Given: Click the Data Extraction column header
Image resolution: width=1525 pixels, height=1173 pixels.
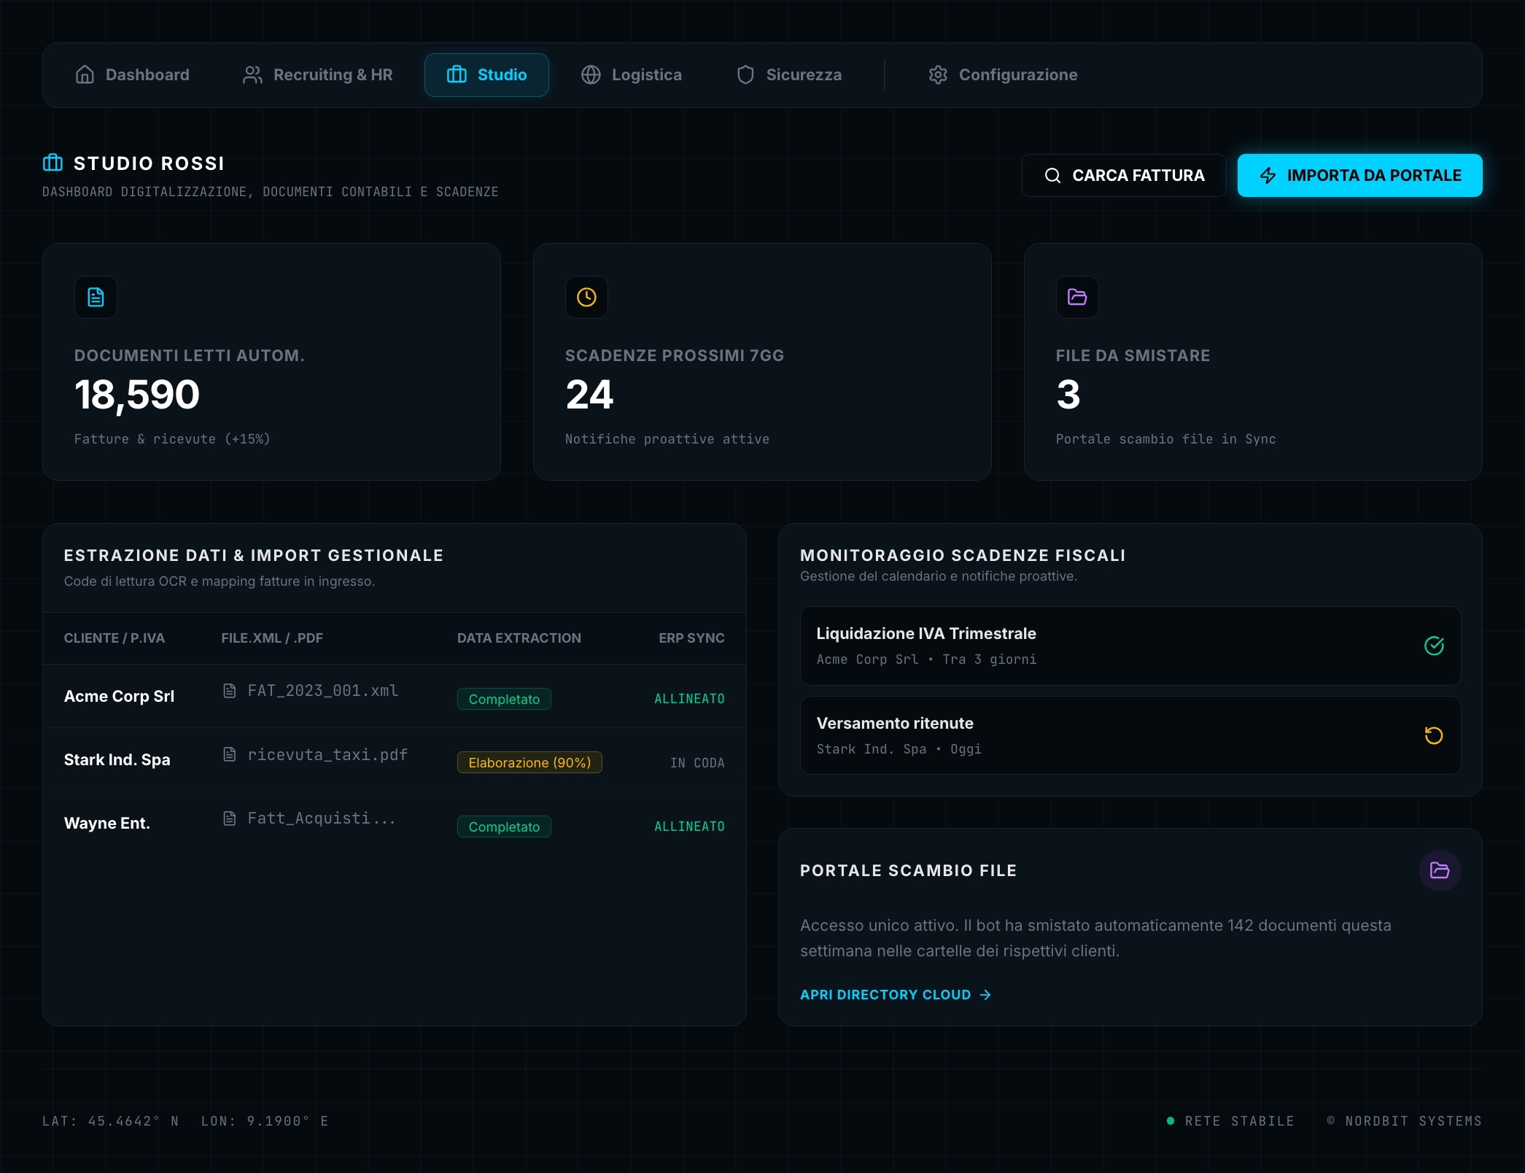Looking at the screenshot, I should (519, 638).
